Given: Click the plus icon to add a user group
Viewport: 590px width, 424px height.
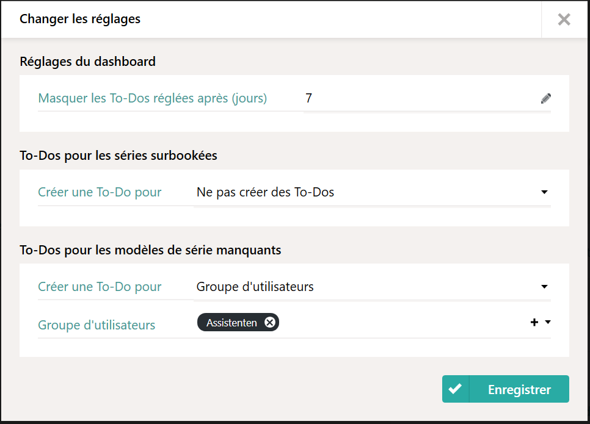Looking at the screenshot, I should [534, 322].
